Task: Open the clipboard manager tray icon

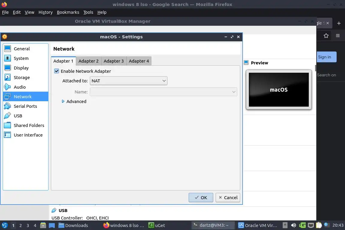Action: pyautogui.click(x=319, y=225)
